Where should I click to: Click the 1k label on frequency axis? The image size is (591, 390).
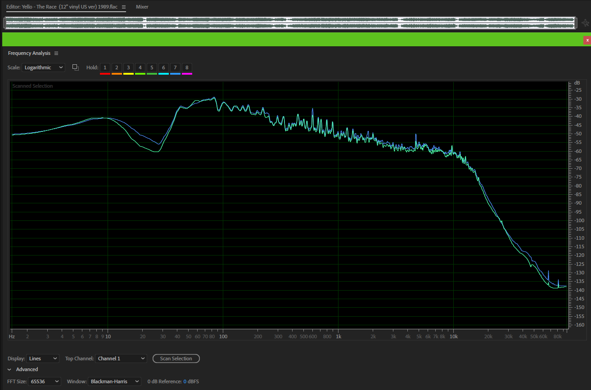coord(338,336)
